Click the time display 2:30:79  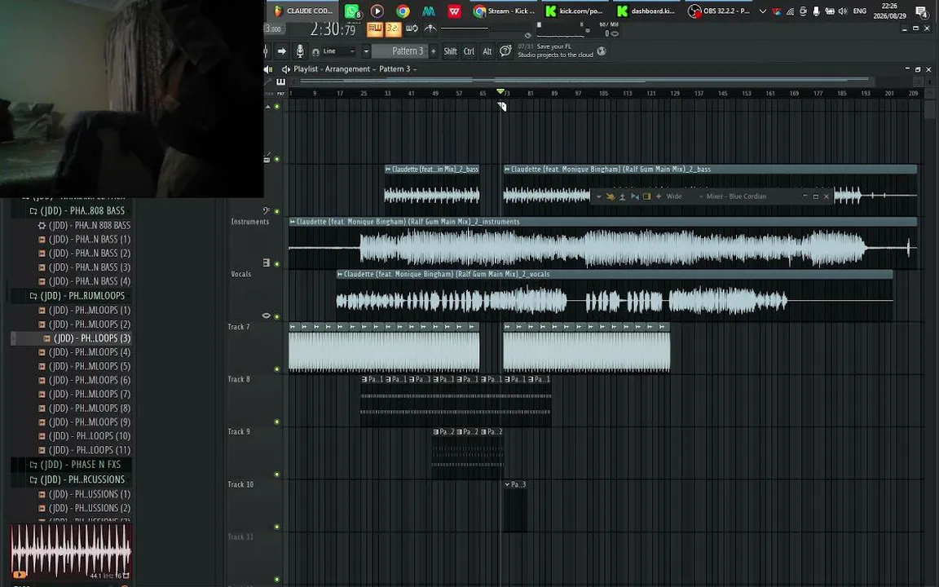[333, 29]
